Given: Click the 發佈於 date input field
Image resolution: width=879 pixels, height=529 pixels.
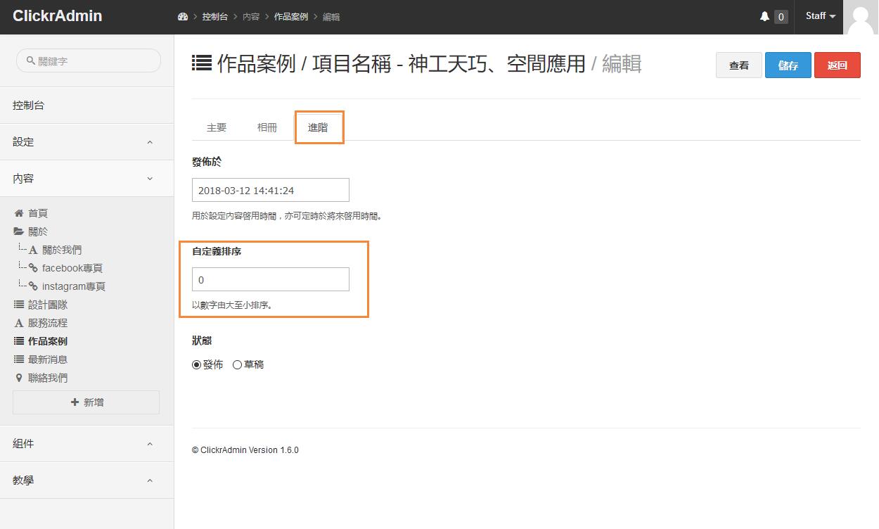Looking at the screenshot, I should pos(271,190).
